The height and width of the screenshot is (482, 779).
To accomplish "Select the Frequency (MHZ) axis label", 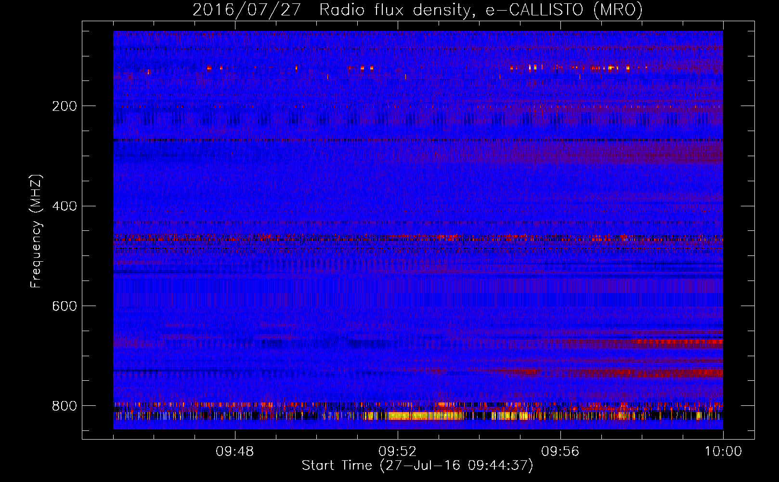I will pos(36,231).
